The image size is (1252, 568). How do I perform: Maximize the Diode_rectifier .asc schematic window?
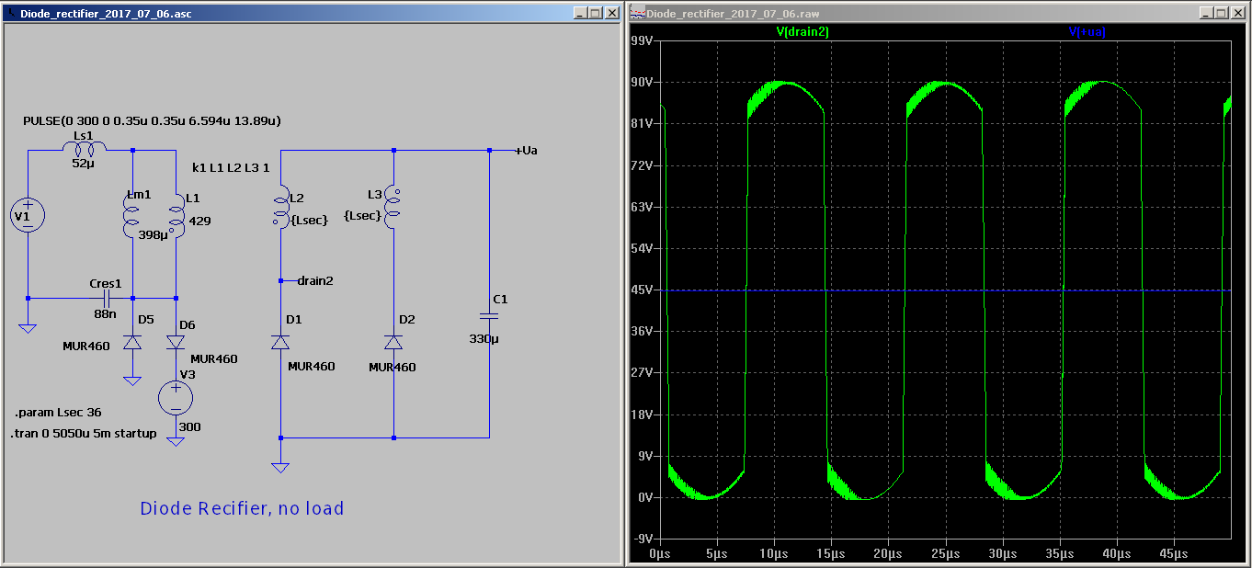point(596,14)
